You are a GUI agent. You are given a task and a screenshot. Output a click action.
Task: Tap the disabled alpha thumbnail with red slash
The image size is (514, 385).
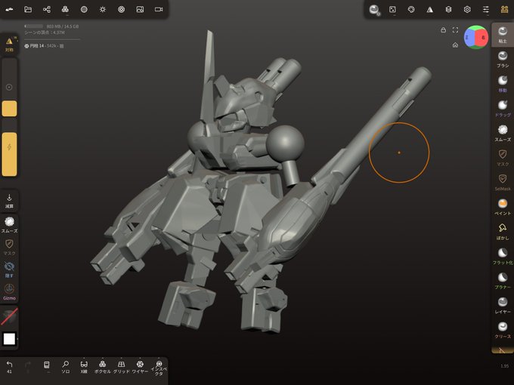click(9, 316)
